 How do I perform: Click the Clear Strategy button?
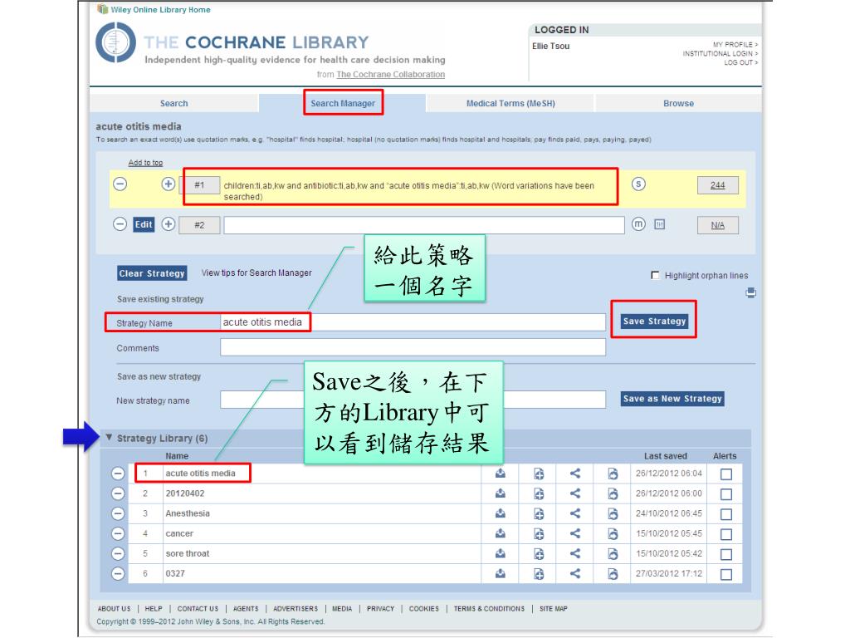(152, 273)
